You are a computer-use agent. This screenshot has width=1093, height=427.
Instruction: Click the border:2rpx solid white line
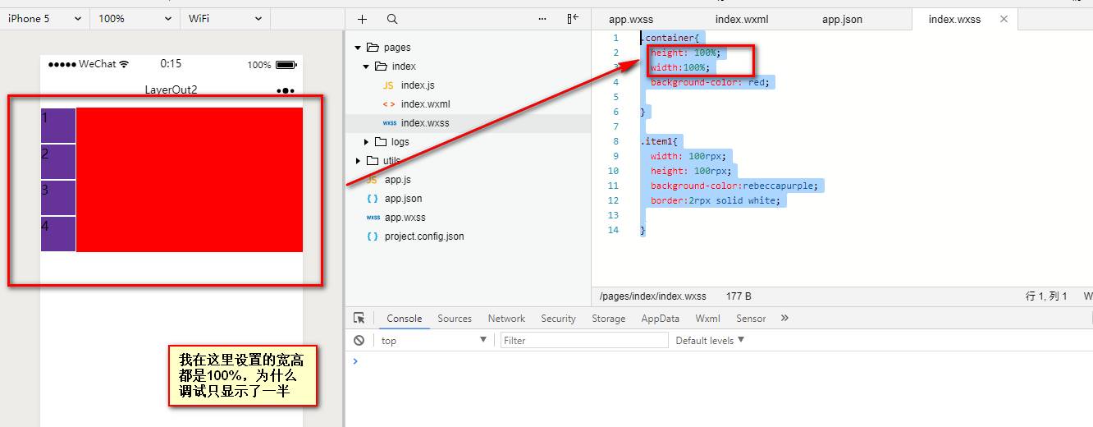coord(716,200)
